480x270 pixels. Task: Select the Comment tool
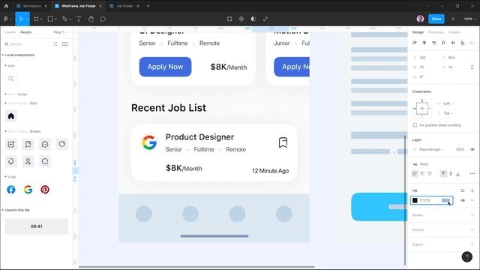pyautogui.click(x=103, y=19)
